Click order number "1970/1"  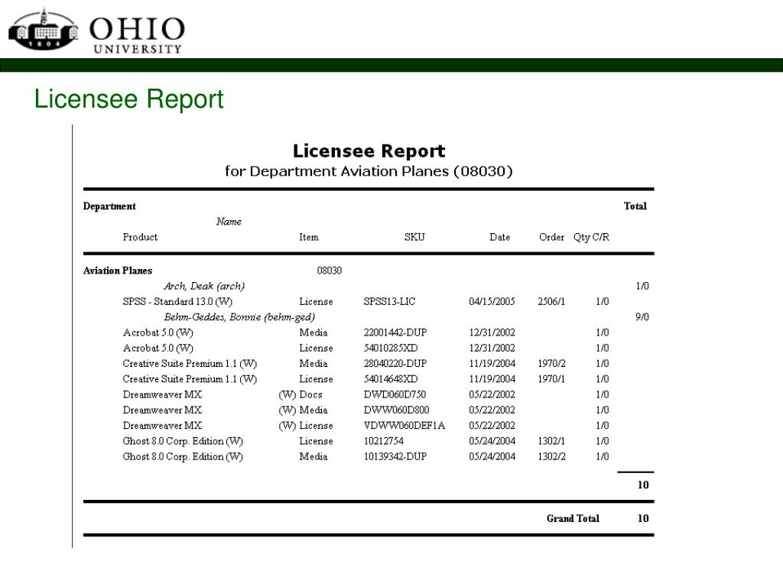click(551, 379)
